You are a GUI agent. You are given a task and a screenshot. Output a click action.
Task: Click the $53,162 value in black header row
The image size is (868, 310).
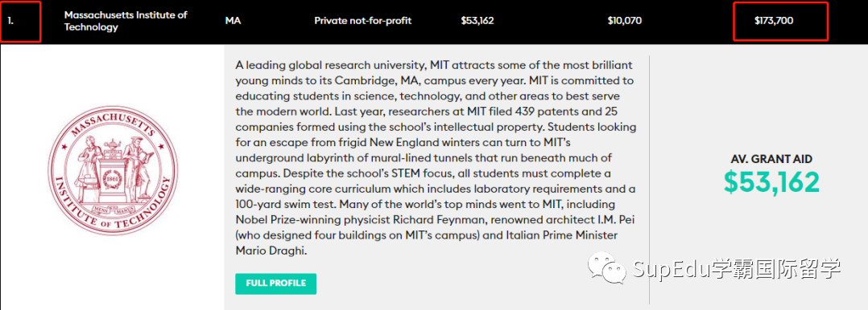tap(477, 21)
